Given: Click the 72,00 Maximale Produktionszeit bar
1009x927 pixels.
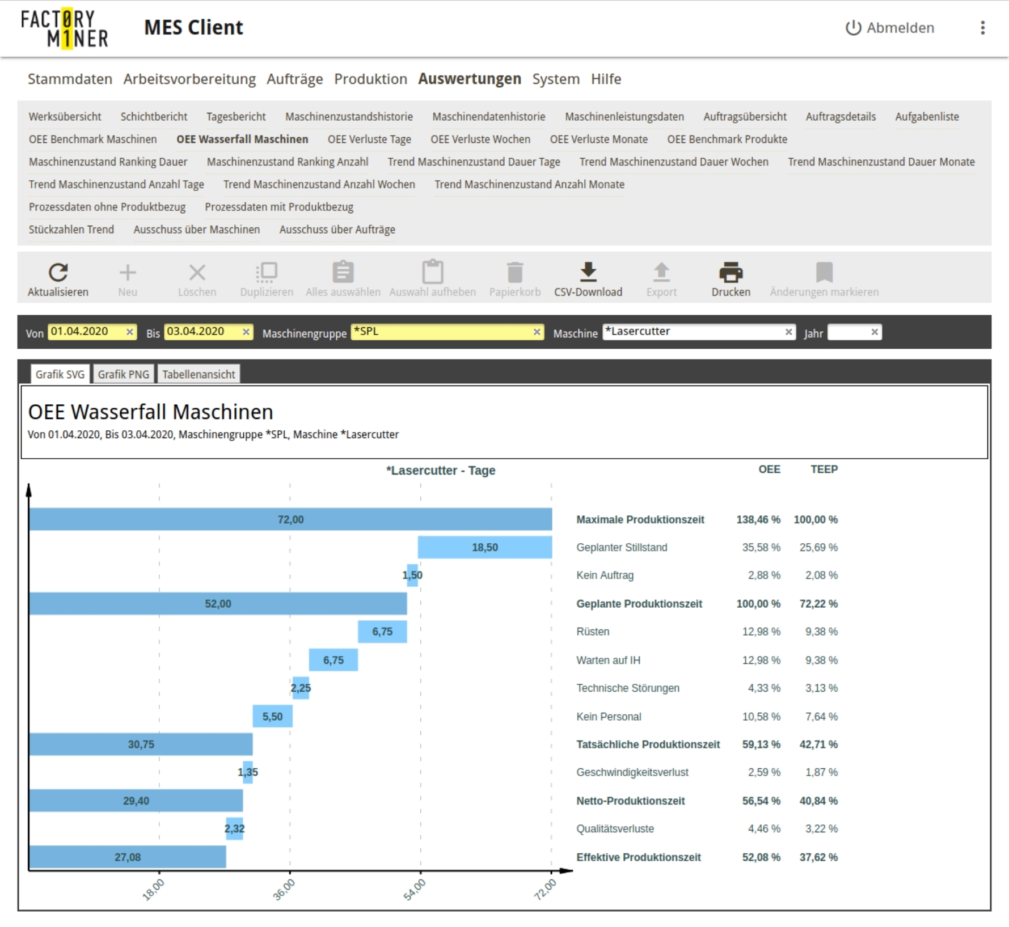Looking at the screenshot, I should [x=290, y=519].
